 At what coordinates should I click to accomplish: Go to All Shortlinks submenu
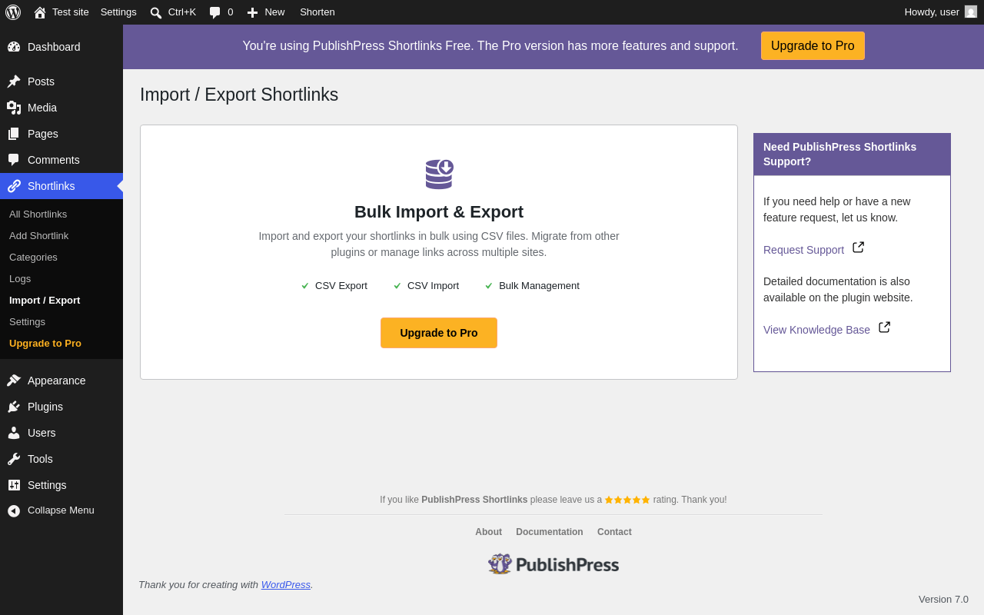coord(38,214)
